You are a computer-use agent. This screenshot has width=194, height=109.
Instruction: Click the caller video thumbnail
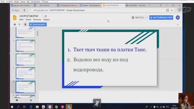coord(186,101)
